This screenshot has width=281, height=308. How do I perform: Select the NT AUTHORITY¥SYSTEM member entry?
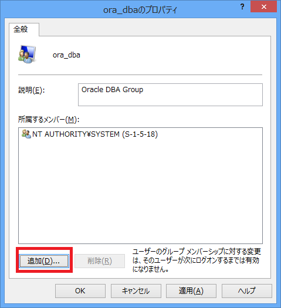click(x=90, y=134)
